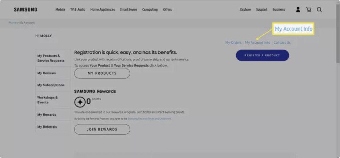Click the search magnifier icon
This screenshot has height=158, width=340.
[319, 9]
